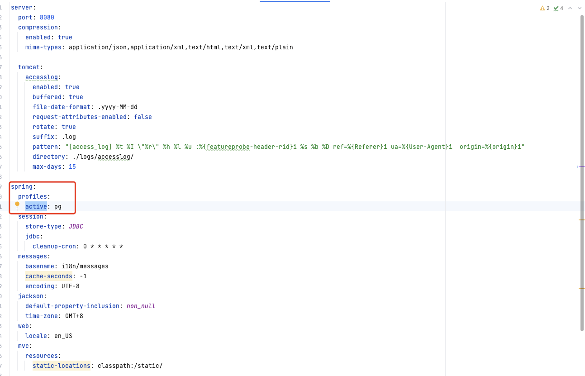585x376 pixels.
Task: Click the 'non_null' property inclusion value
Action: pos(141,306)
